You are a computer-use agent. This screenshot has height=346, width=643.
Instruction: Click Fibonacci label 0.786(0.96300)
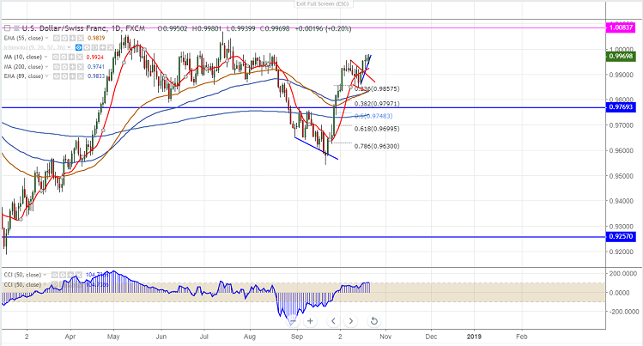coord(377,146)
